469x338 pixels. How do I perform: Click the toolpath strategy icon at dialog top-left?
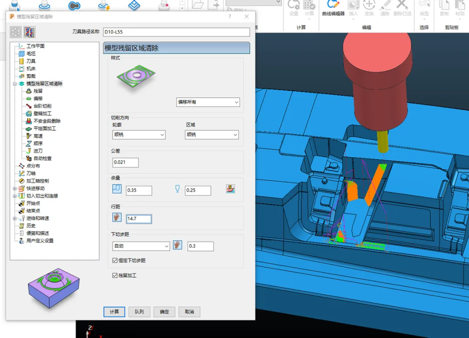(16, 32)
